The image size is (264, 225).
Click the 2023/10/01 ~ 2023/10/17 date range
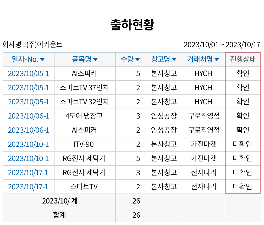[222, 45]
